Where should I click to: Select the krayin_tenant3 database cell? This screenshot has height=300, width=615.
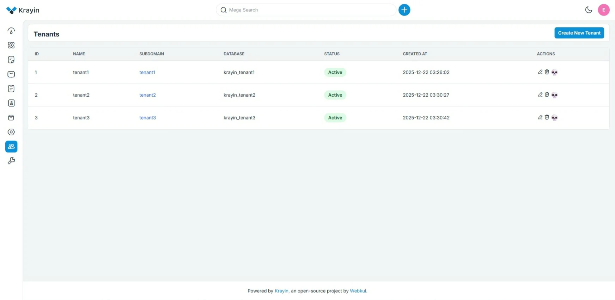pos(239,118)
